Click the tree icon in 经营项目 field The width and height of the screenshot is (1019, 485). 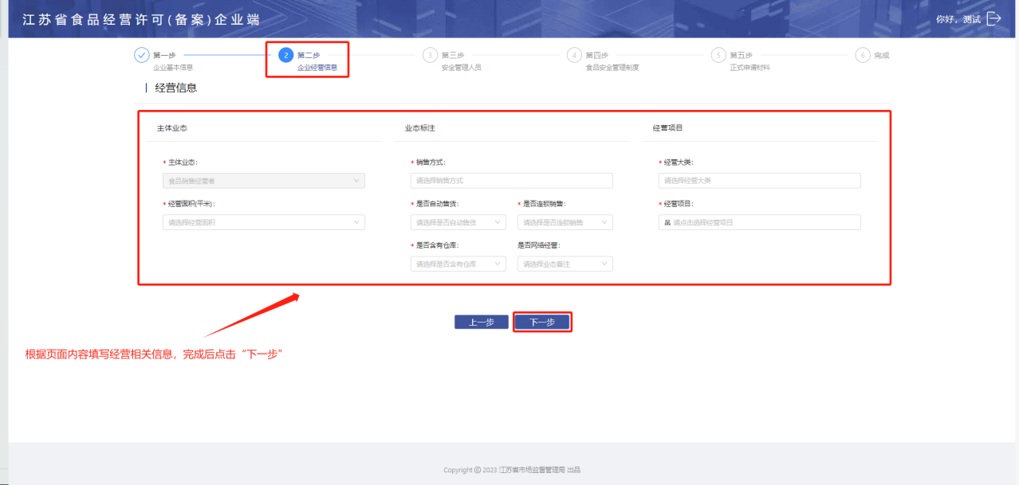(x=667, y=223)
